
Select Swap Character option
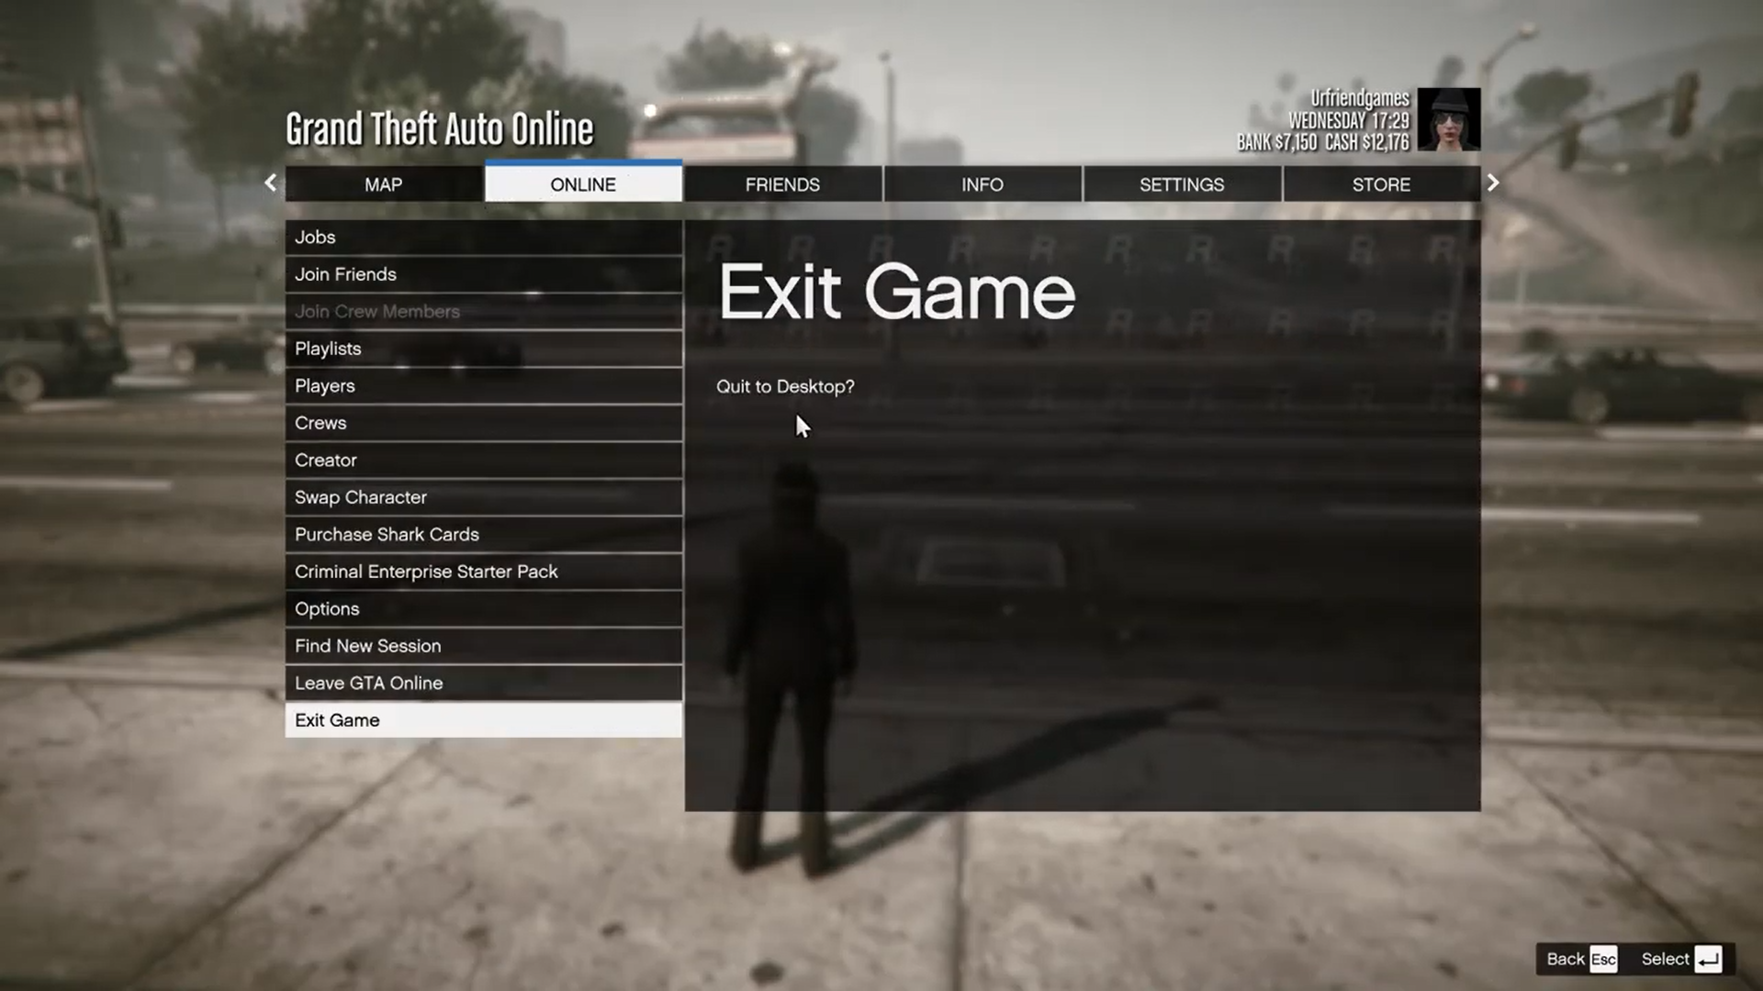(482, 496)
